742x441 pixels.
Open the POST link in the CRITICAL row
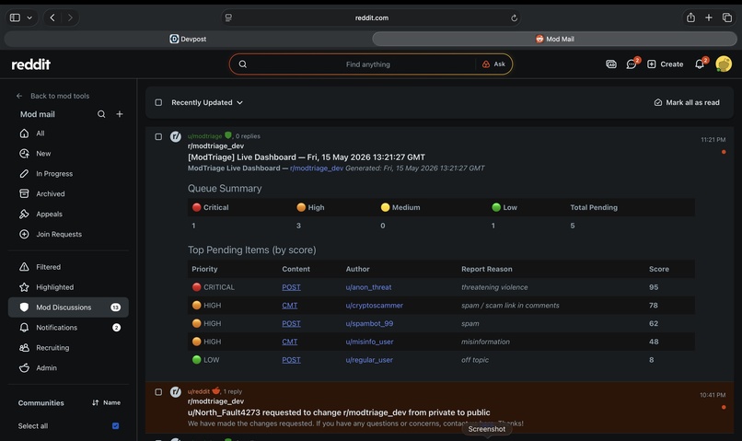291,287
